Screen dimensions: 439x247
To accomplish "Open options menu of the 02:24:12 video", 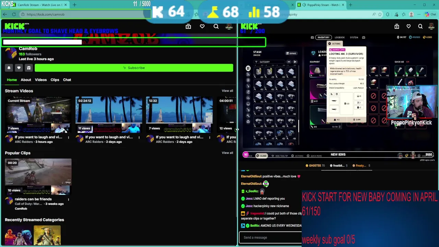I will coord(139,138).
